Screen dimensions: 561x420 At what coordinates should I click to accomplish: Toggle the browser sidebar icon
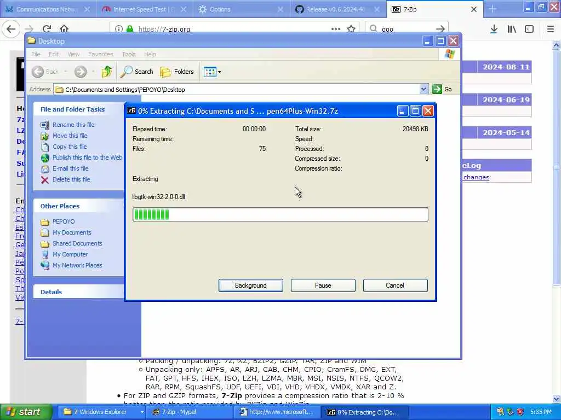[529, 29]
